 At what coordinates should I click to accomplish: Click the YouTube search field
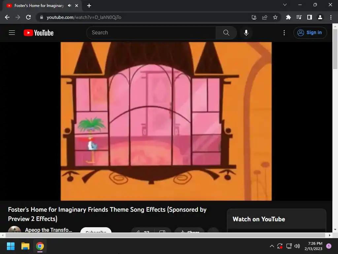tap(151, 33)
